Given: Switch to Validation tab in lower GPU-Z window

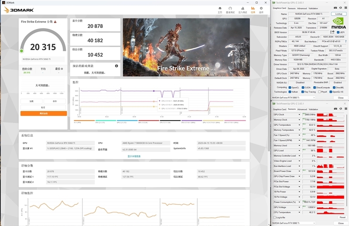Looking at the screenshot, I should pyautogui.click(x=313, y=109).
